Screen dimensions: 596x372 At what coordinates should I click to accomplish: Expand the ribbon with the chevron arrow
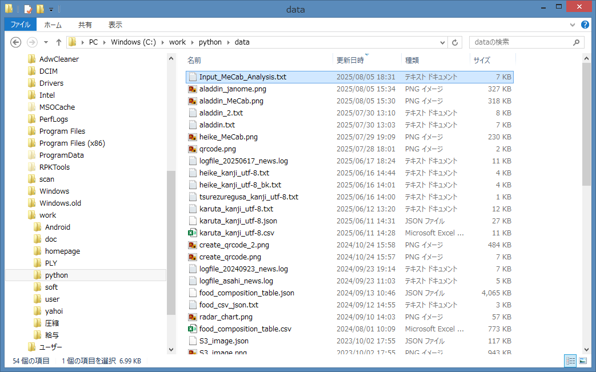[x=574, y=25]
